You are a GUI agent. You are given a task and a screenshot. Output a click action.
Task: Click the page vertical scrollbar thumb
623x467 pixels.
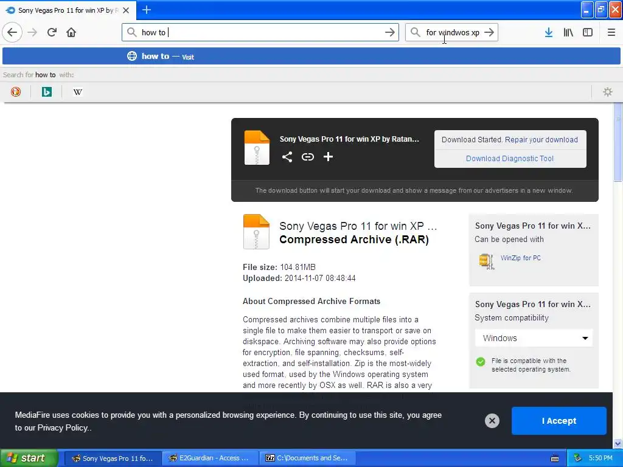tap(618, 142)
